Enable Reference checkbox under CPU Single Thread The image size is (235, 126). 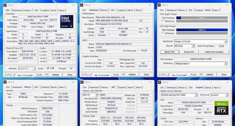pyautogui.click(x=163, y=21)
